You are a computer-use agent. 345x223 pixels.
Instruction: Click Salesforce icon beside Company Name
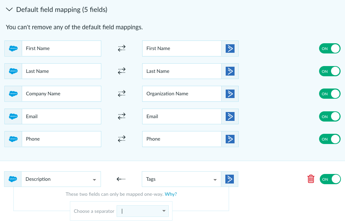click(x=13, y=94)
